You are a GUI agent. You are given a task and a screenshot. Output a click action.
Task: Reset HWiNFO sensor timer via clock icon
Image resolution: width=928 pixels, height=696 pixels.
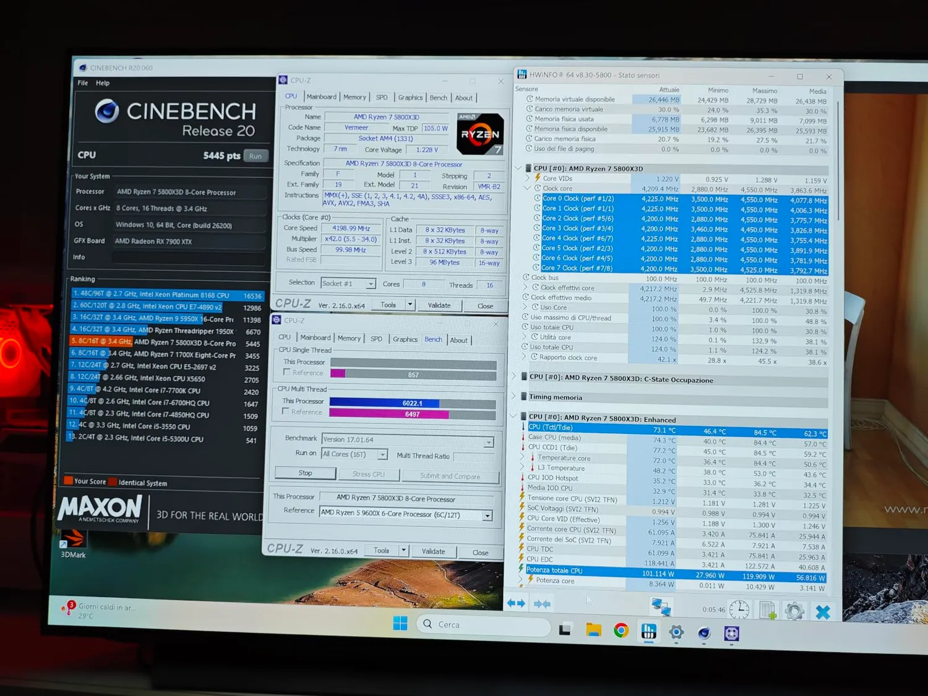click(739, 610)
